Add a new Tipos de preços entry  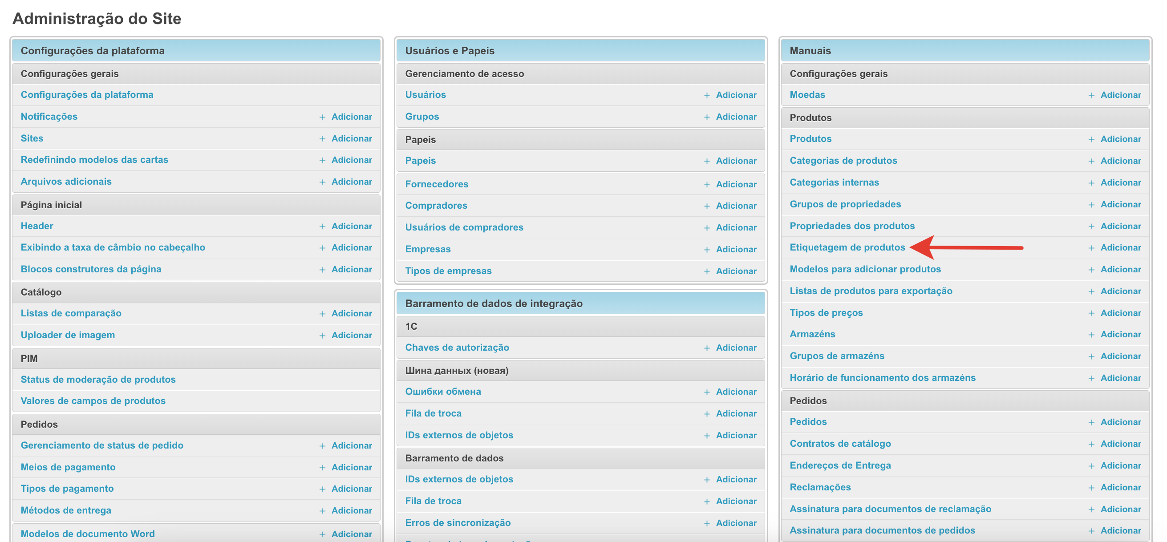(x=1120, y=313)
